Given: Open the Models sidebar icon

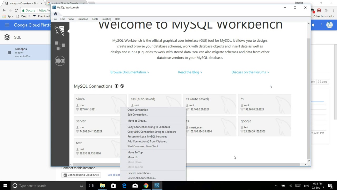Looking at the screenshot, I should [60, 46].
